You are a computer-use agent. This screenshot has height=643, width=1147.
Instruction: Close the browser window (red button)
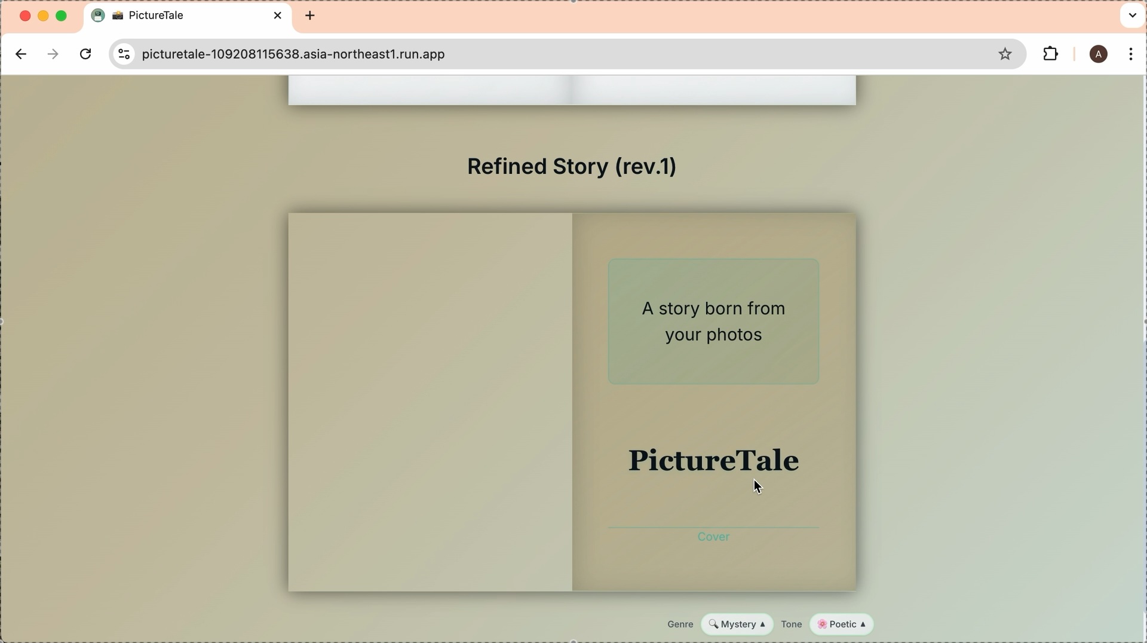click(x=24, y=16)
